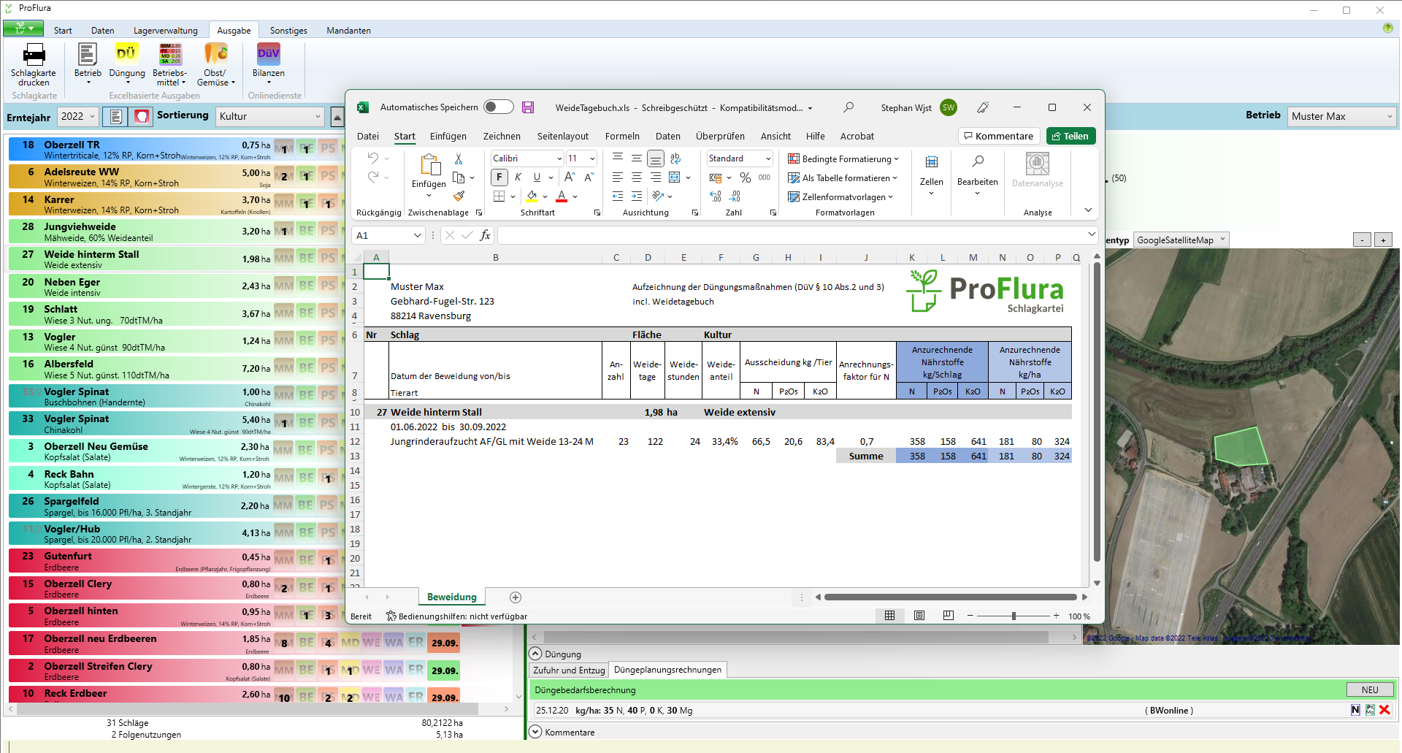The image size is (1402, 753).
Task: Click the DüV Bilanzen icon
Action: point(268,56)
